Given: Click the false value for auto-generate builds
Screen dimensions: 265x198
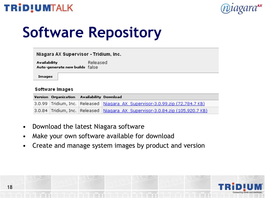Looking at the screenshot, I should click(93, 67).
